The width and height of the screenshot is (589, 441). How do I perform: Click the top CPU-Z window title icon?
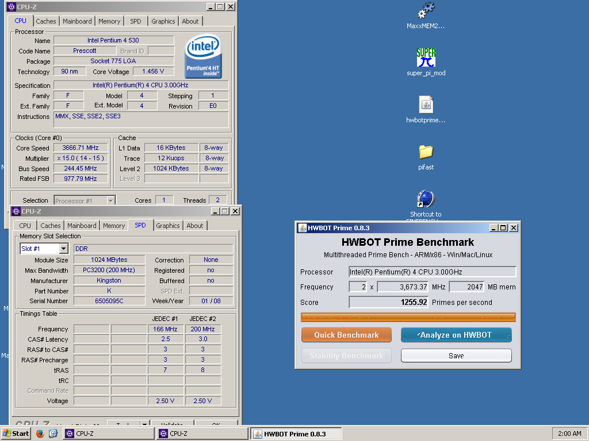(12, 7)
